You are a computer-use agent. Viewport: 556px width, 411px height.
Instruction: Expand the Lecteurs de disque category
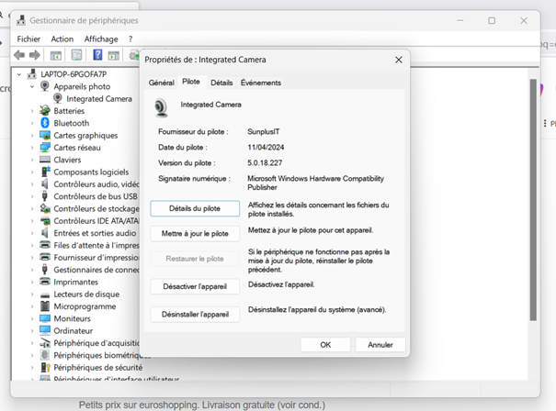[x=32, y=294]
